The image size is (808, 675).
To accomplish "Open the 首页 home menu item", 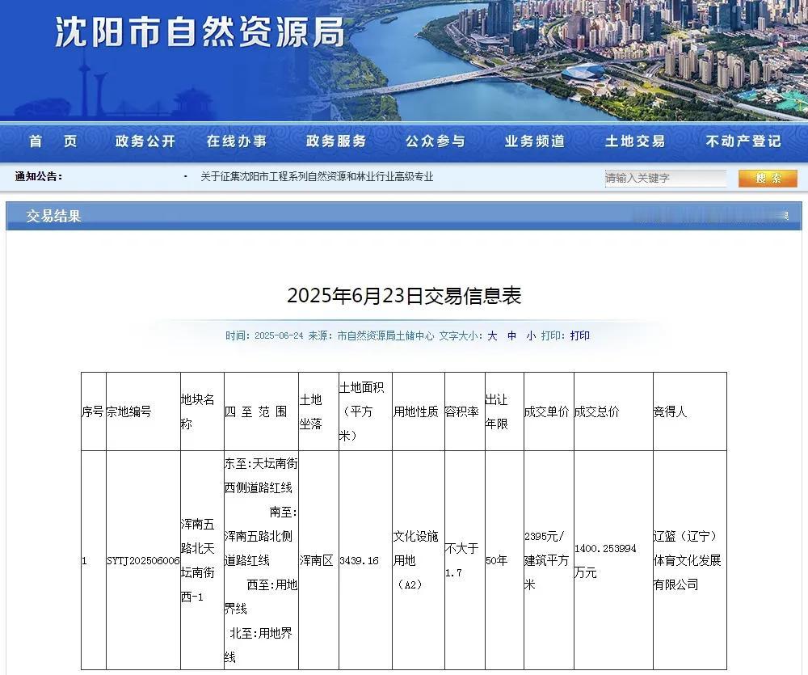I will [53, 141].
